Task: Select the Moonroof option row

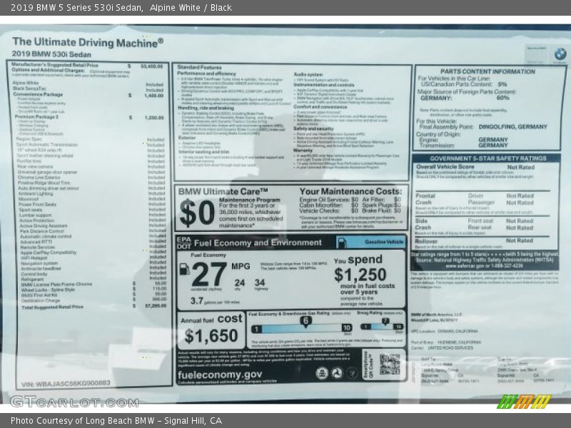Action: point(92,199)
